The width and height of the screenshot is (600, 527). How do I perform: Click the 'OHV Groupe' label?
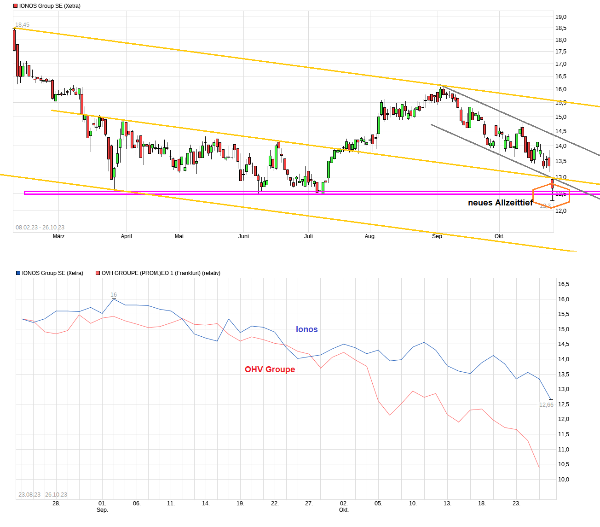click(x=270, y=369)
